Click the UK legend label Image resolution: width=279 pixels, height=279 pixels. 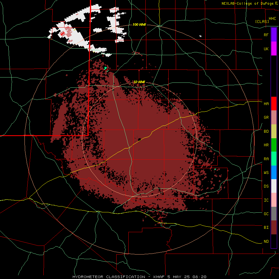pos(266,49)
